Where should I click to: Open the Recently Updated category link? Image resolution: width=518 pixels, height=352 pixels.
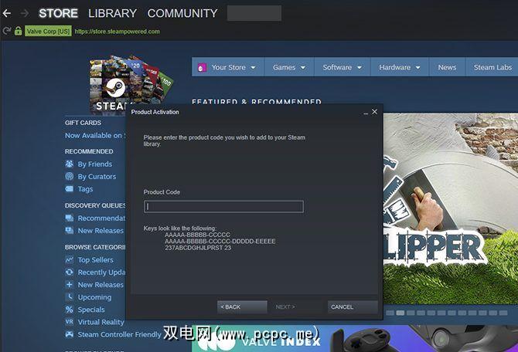(101, 272)
